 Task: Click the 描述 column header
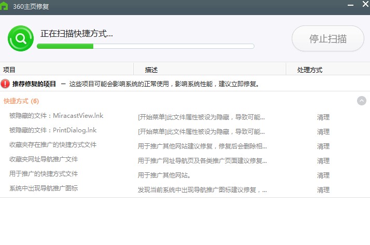(x=210, y=70)
